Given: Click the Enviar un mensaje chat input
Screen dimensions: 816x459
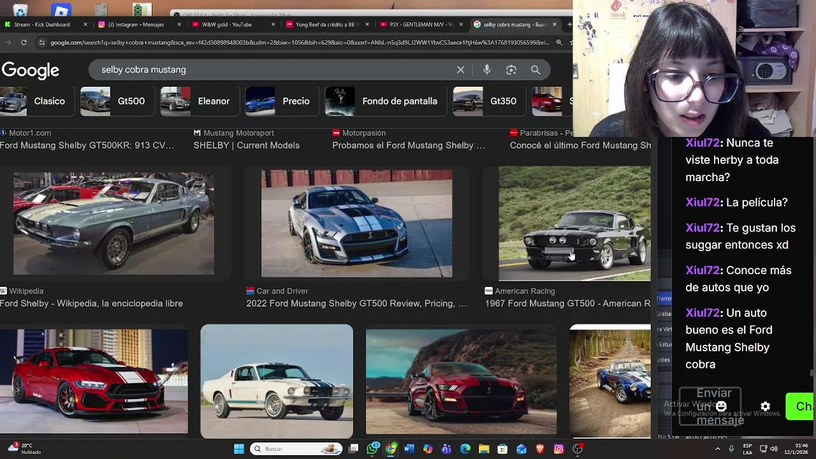Looking at the screenshot, I should point(710,406).
